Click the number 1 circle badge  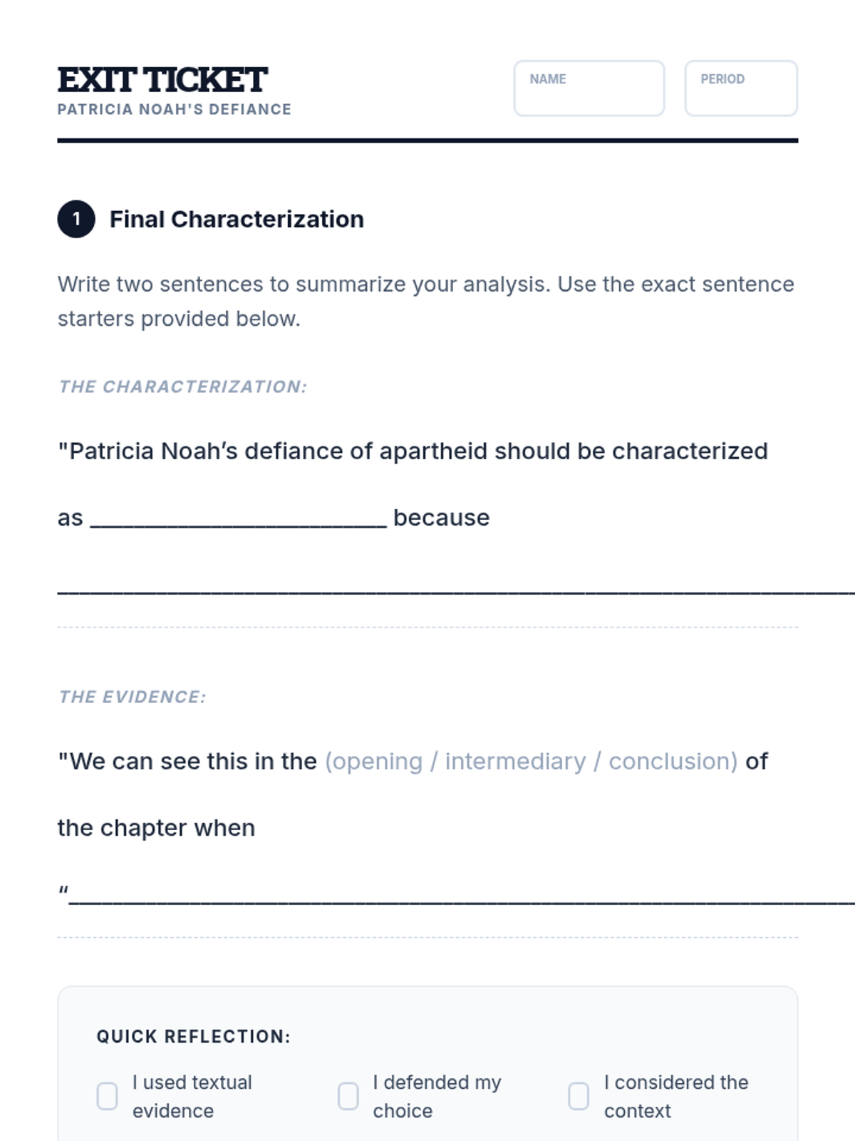[76, 219]
